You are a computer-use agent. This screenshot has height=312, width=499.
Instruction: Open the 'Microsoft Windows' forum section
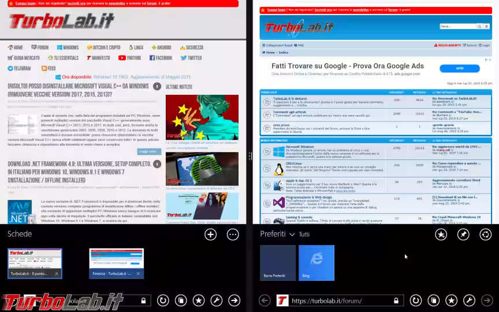[300, 147]
